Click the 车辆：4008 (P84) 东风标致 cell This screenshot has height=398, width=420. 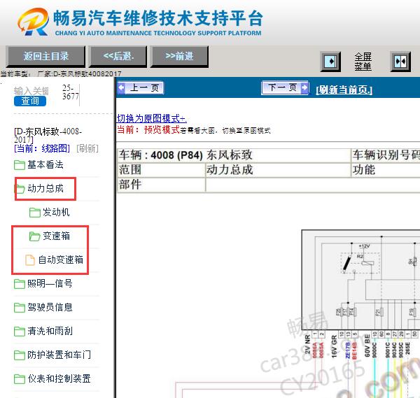(234, 155)
